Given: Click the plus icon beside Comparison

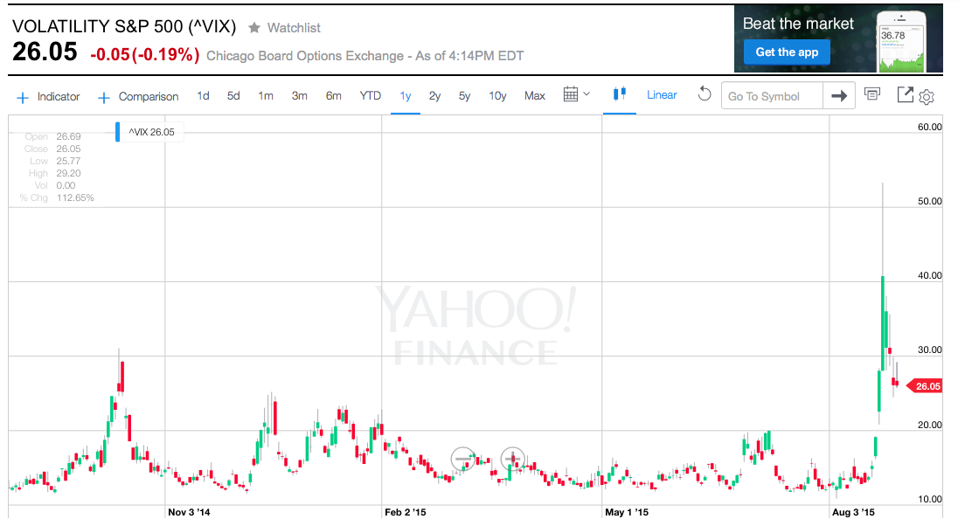Looking at the screenshot, I should point(104,98).
